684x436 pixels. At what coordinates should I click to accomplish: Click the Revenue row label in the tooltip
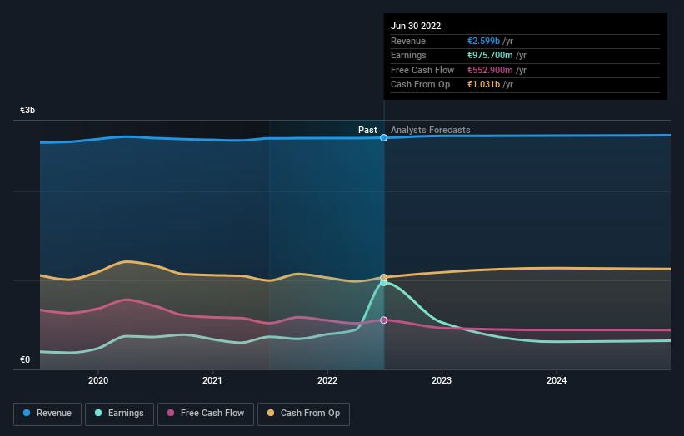408,41
